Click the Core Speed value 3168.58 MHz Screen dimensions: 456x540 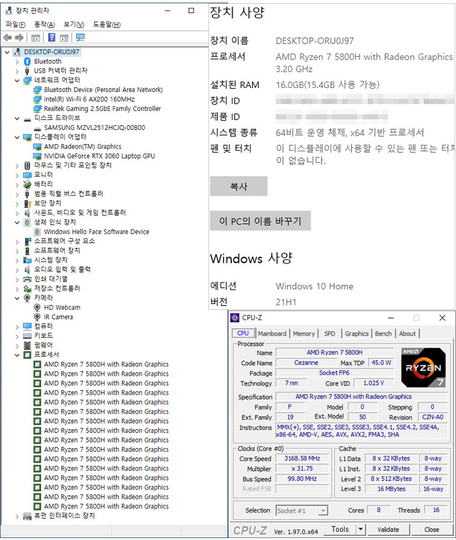click(302, 458)
